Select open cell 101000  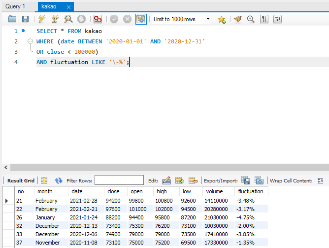(140, 209)
